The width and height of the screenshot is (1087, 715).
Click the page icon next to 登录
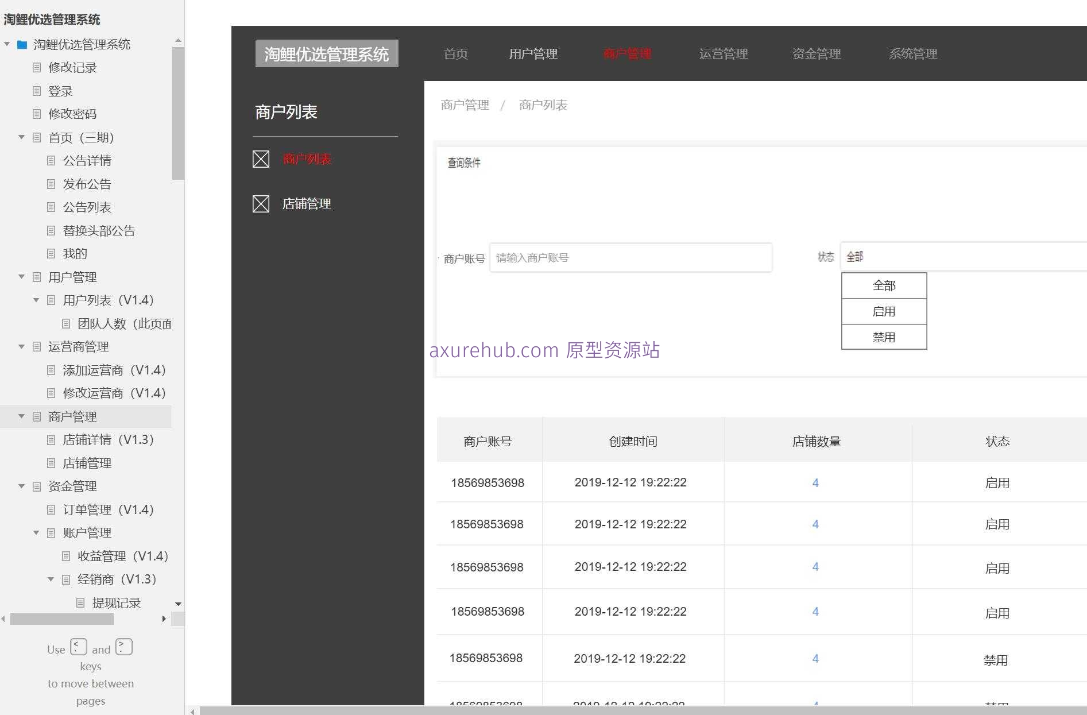pos(37,91)
